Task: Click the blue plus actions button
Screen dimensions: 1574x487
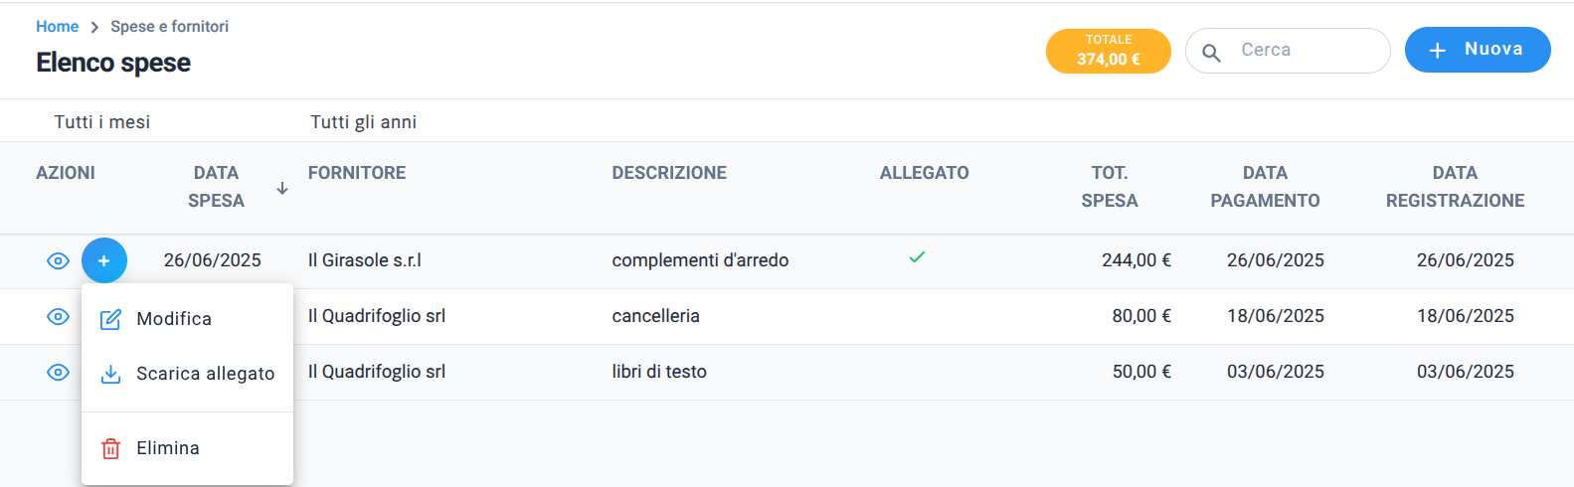Action: pos(104,260)
